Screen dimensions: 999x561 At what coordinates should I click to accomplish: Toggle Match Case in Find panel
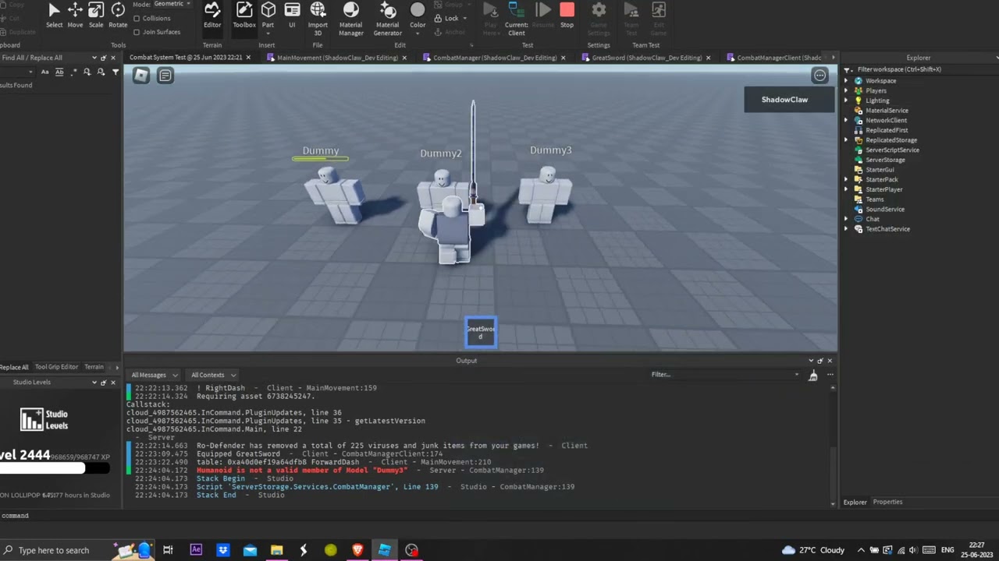pyautogui.click(x=45, y=72)
